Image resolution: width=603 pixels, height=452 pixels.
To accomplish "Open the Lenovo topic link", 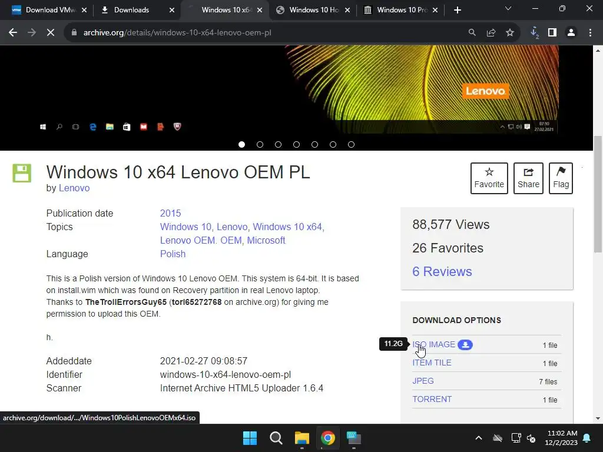I will [232, 227].
